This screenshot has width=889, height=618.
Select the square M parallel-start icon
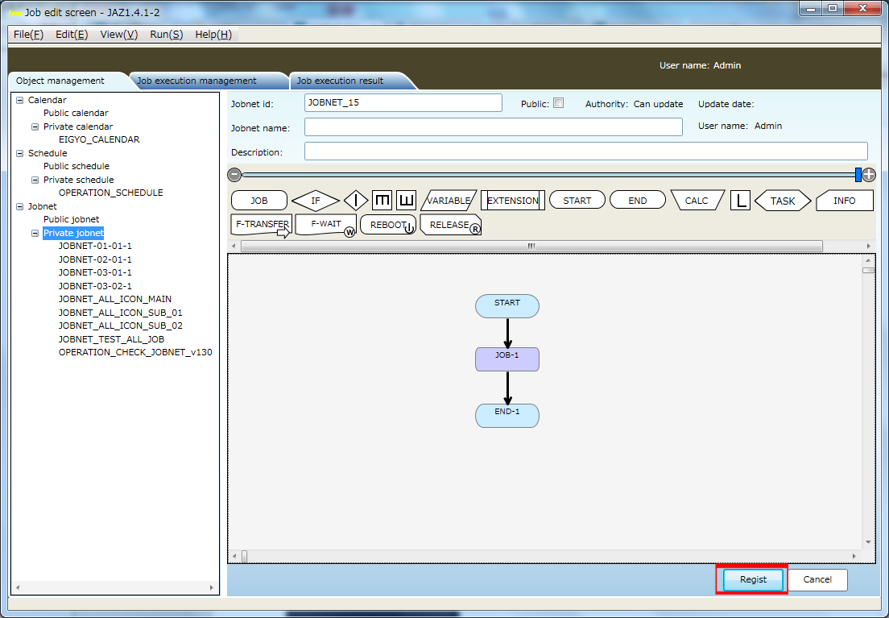pyautogui.click(x=382, y=201)
